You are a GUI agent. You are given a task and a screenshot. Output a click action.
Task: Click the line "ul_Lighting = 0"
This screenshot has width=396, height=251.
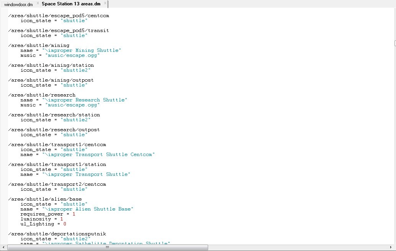43,224
